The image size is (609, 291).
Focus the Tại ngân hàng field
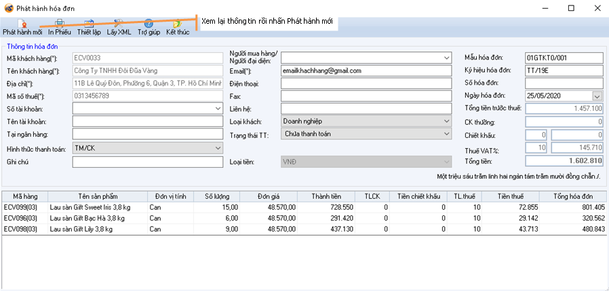[148, 134]
